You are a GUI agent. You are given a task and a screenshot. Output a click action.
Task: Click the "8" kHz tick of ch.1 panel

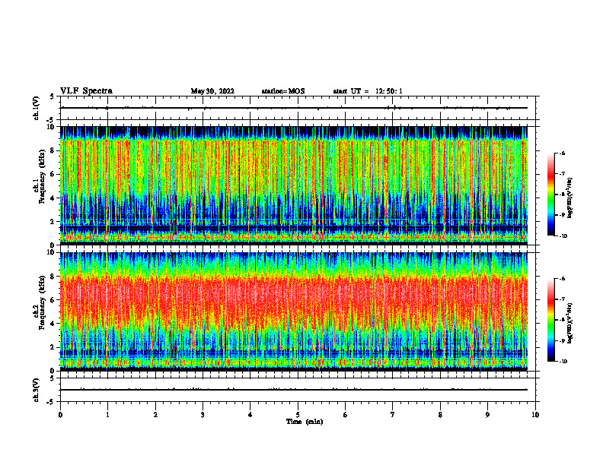coord(53,150)
